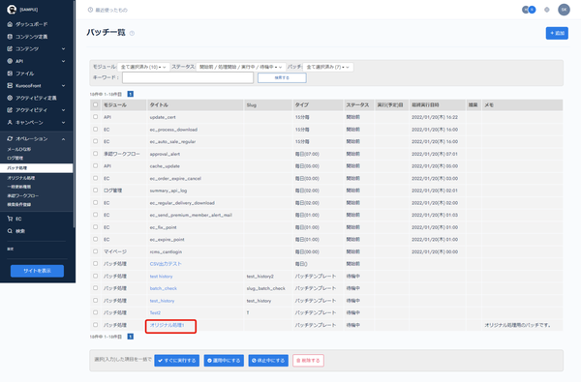Open the SK user avatar menu
The width and height of the screenshot is (581, 382).
(564, 10)
